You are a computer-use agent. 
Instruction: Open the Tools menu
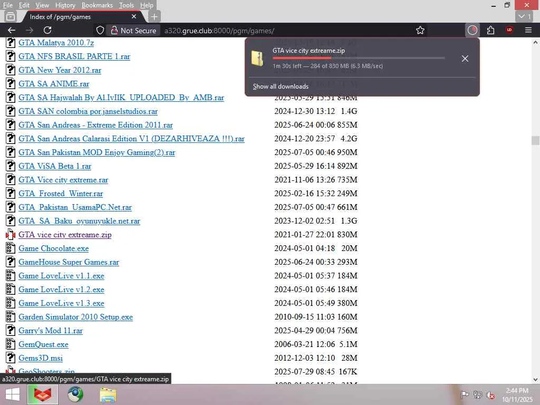(127, 5)
